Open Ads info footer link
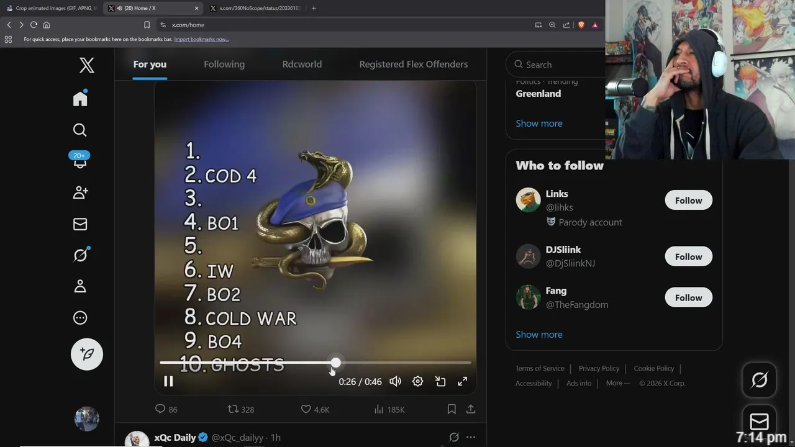The height and width of the screenshot is (447, 795). [x=579, y=383]
